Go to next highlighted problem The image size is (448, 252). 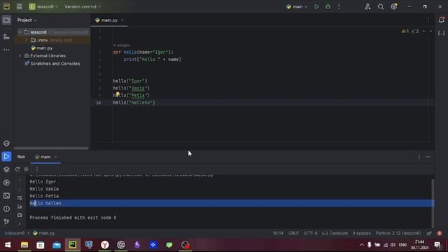pos(430,31)
